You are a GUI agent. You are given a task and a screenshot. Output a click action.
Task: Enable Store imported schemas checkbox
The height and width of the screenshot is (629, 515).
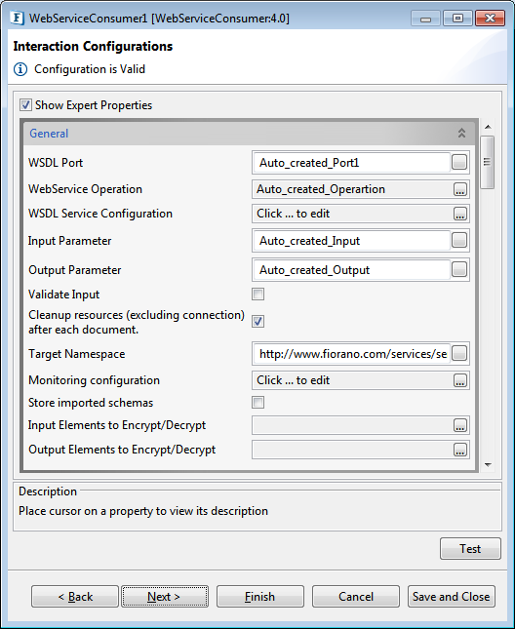point(257,403)
